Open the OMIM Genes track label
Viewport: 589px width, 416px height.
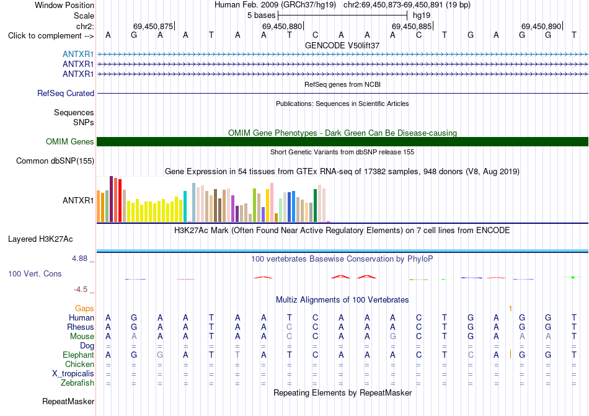[70, 141]
